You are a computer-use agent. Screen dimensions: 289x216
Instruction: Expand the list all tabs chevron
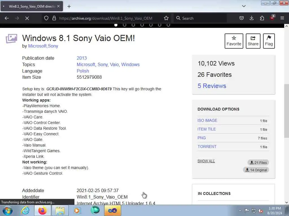[244, 6]
